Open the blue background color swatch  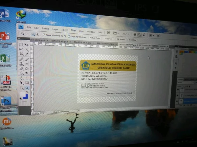point(26,97)
